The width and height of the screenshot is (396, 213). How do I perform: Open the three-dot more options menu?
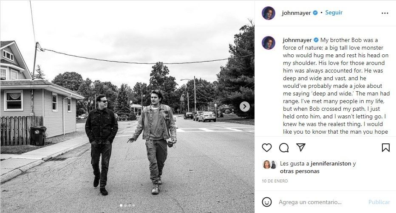point(385,13)
